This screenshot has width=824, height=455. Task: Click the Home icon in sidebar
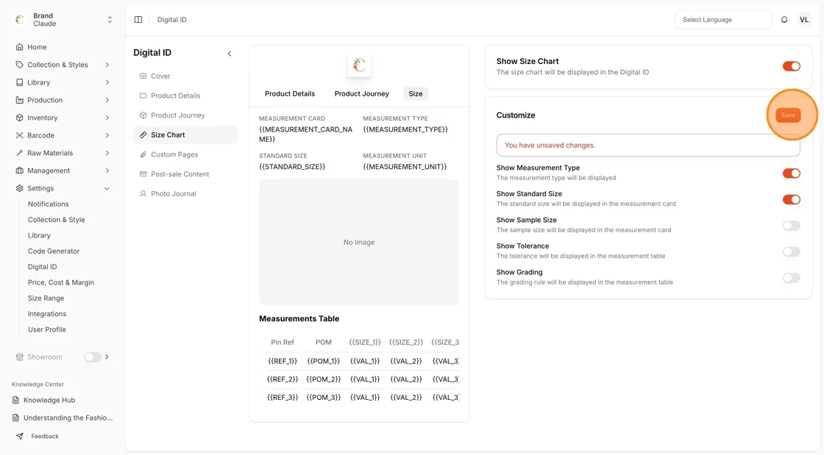click(19, 47)
